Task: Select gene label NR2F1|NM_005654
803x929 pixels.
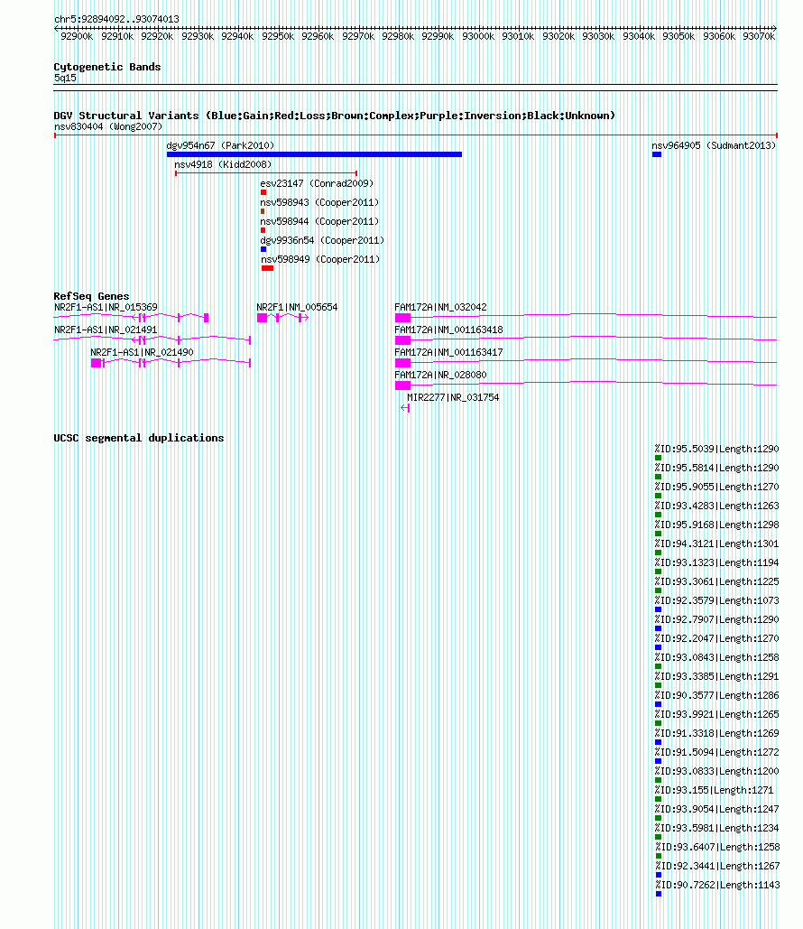Action: pos(297,308)
